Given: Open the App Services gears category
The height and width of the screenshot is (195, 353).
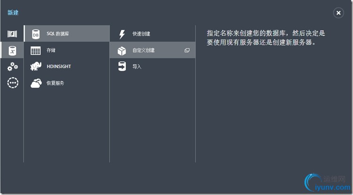Looking at the screenshot, I should tap(12, 67).
